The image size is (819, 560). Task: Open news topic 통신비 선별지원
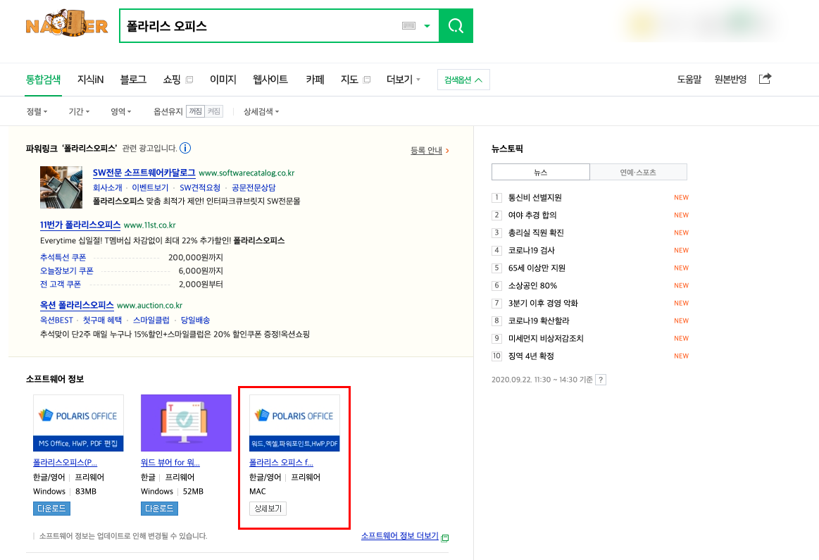point(535,197)
